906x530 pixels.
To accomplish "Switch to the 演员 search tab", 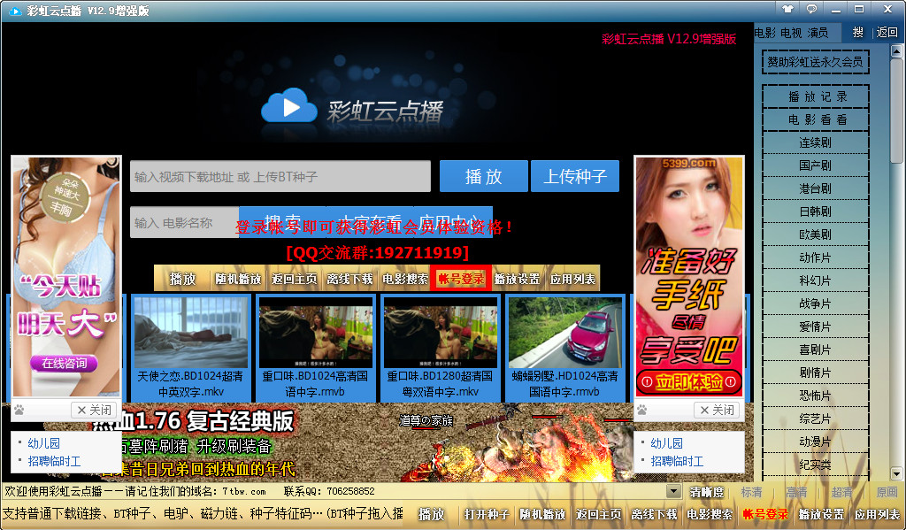I will 818,33.
